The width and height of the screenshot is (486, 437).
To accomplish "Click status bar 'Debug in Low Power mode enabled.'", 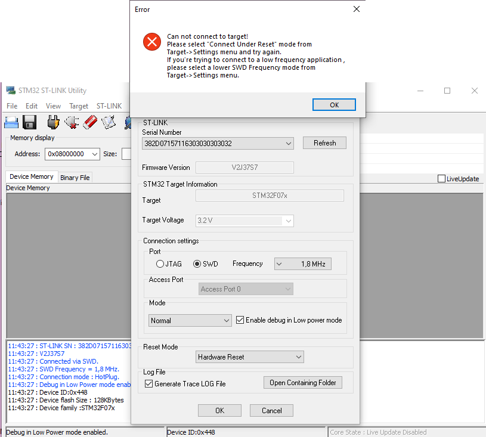I will pos(57,432).
